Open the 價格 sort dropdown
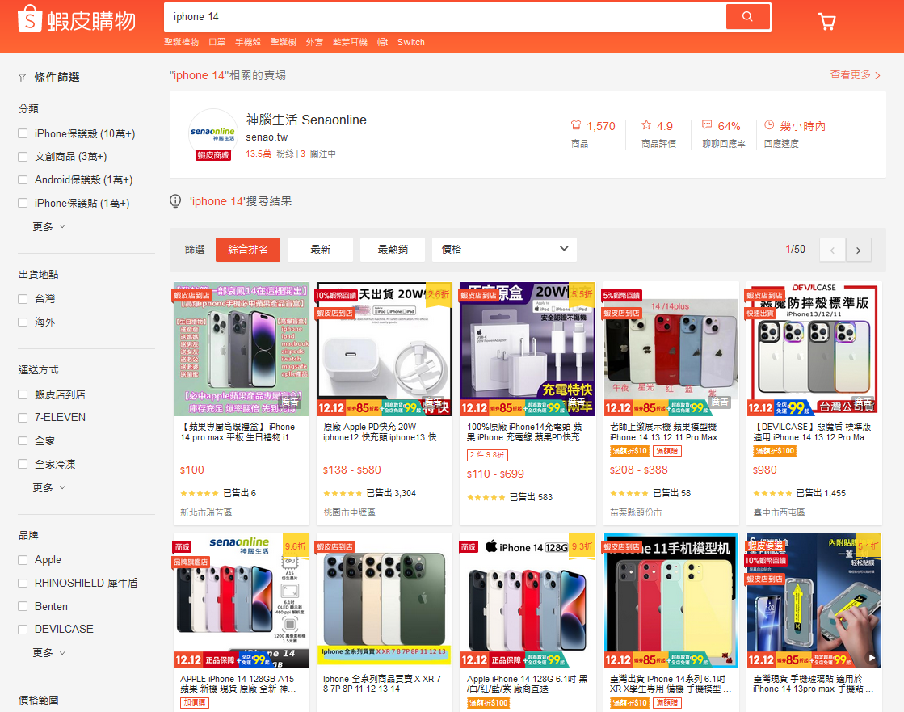This screenshot has width=904, height=712. [x=504, y=250]
